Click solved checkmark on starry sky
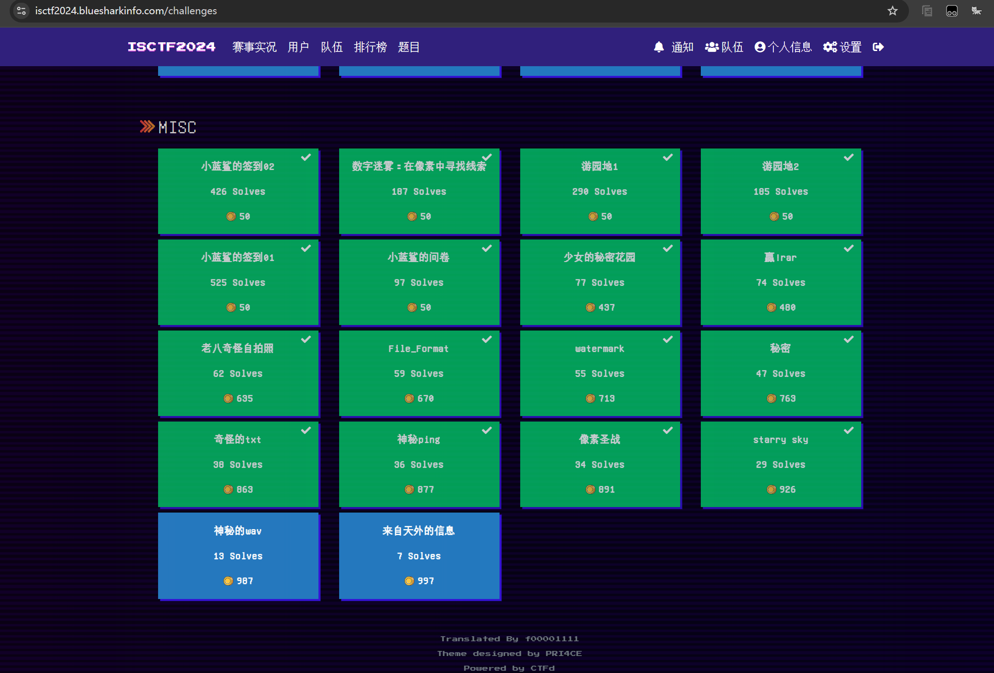994x673 pixels. 849,430
